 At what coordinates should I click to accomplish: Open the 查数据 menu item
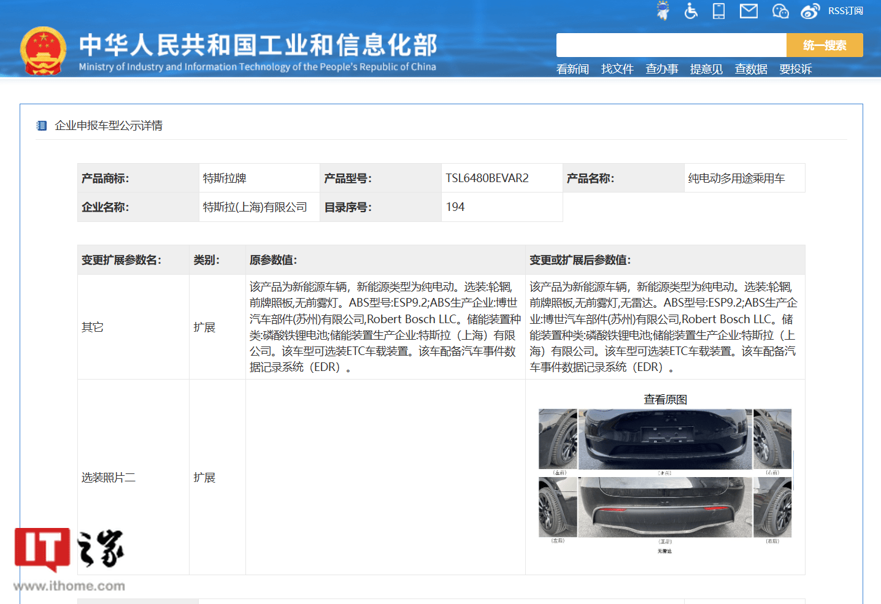point(751,69)
